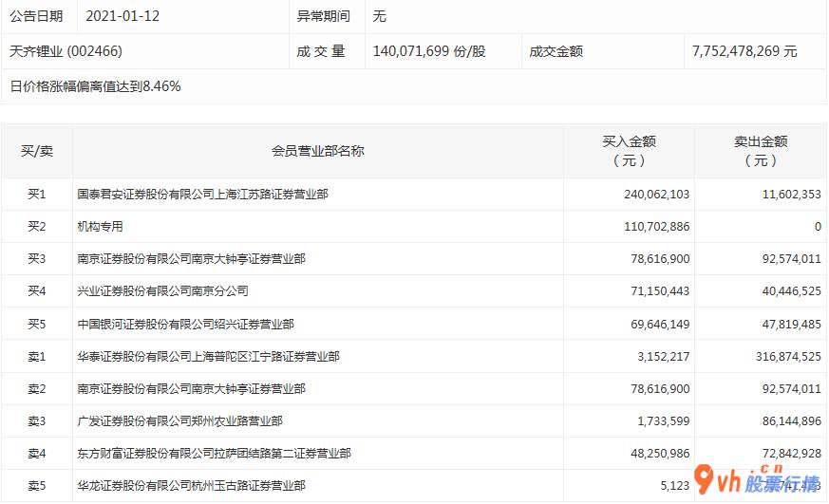Select 广发证券股份有限公司郑州农业路营业部
This screenshot has height=504, width=829.
(179, 421)
